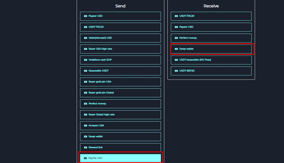Click the Vodafone cash EGP icon
The image size is (284, 163).
[85, 60]
